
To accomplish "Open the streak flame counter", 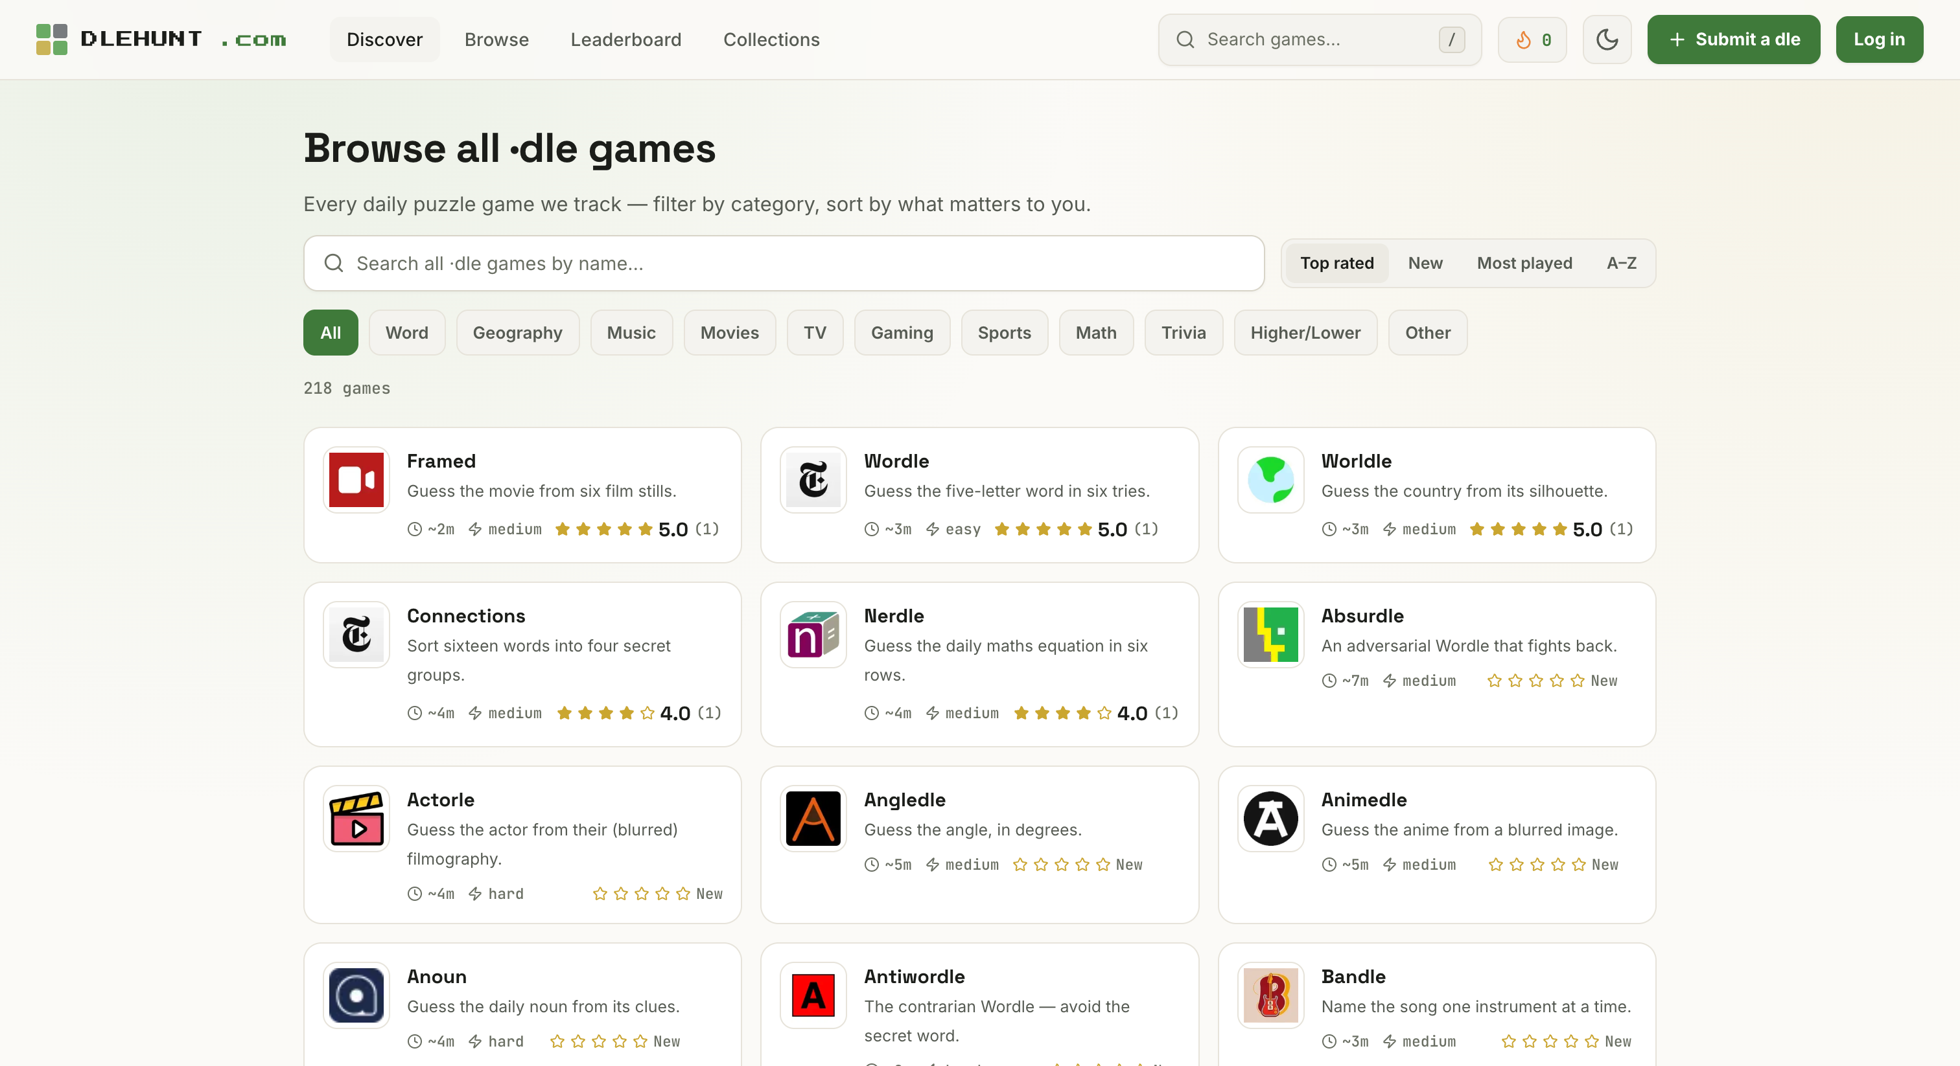I will click(x=1532, y=39).
